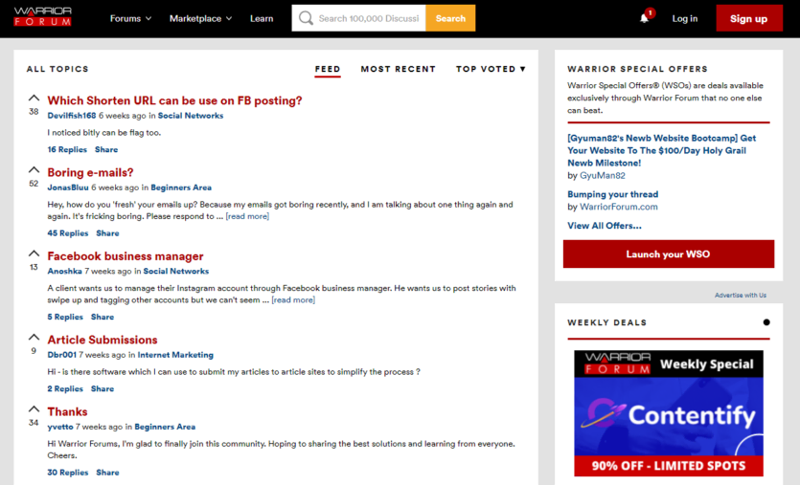
Task: Open Gyuman82's Newb Website Bootcamp offer
Action: click(662, 150)
